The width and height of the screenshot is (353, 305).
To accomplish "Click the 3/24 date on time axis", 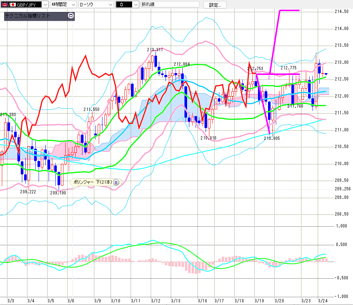I will pos(323,301).
